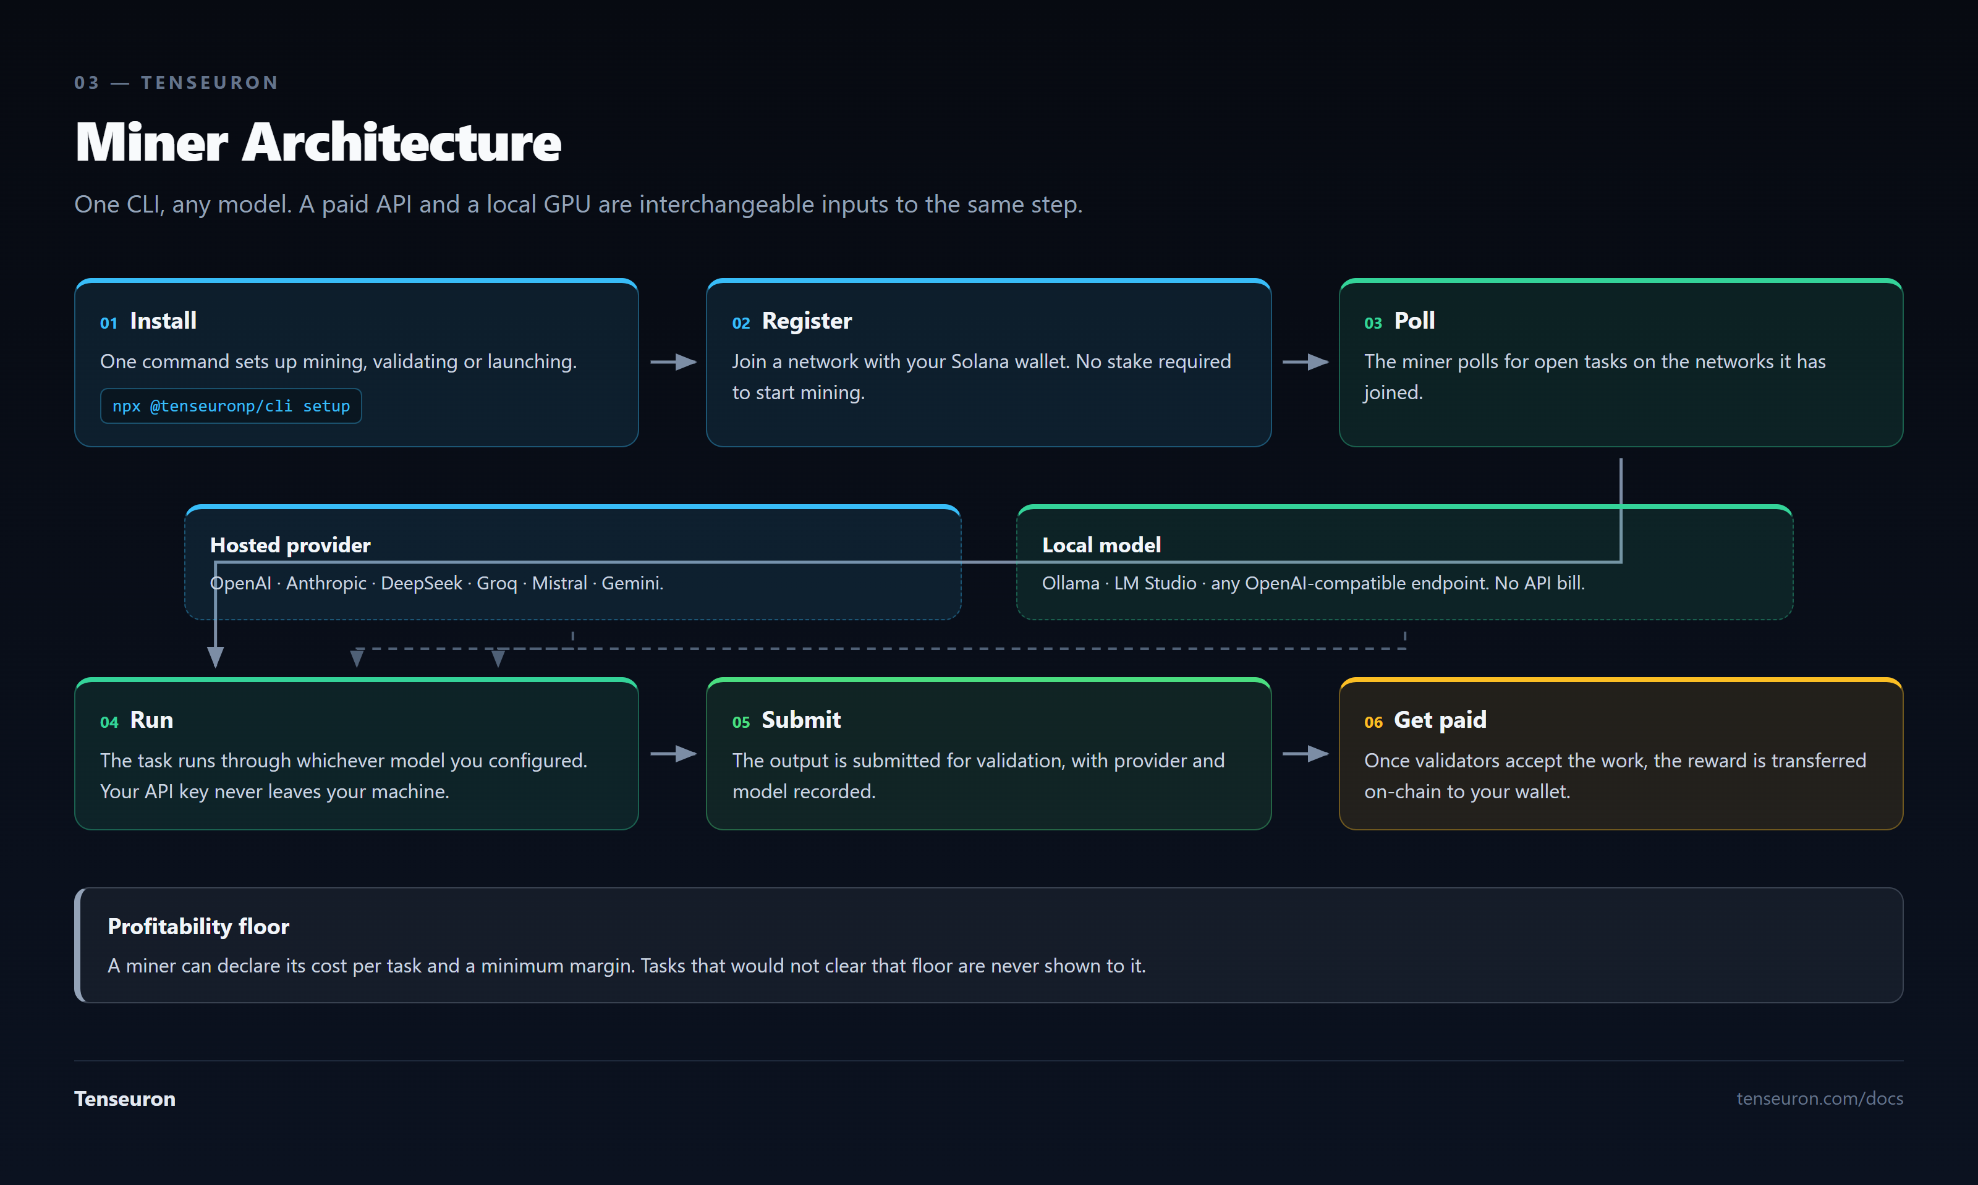Click the provider list 'OpenAI · Anthropic · DeepSeek'
The height and width of the screenshot is (1185, 1978).
(437, 584)
